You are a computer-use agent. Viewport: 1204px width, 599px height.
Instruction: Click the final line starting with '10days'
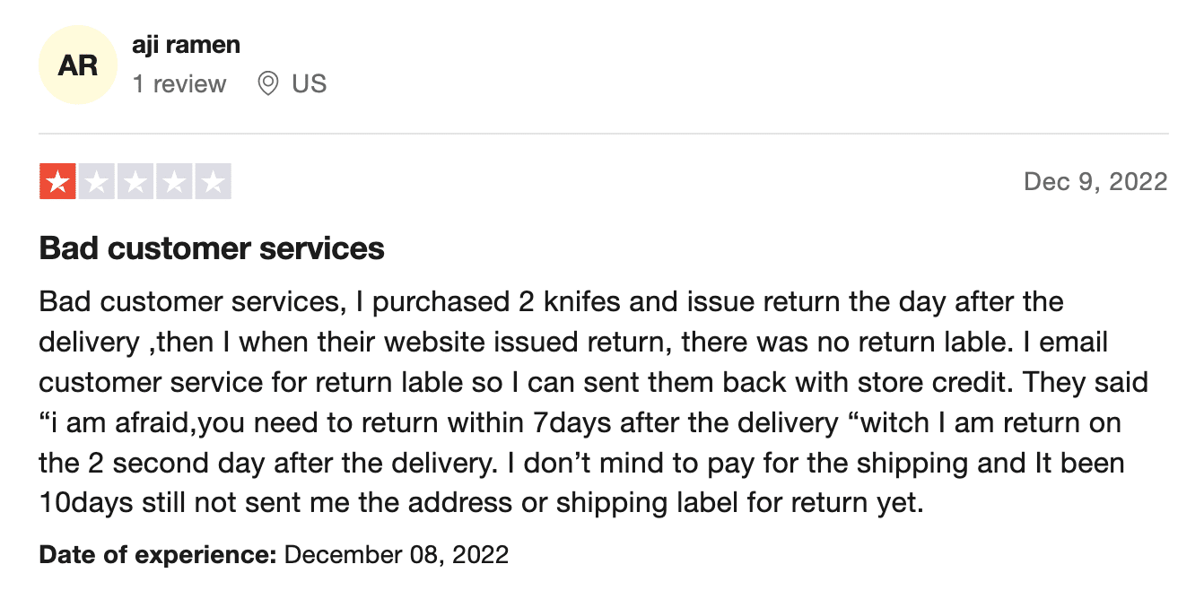pos(482,503)
